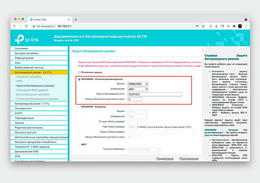
Task: Open the Chrome profile avatar
Action: (240, 26)
